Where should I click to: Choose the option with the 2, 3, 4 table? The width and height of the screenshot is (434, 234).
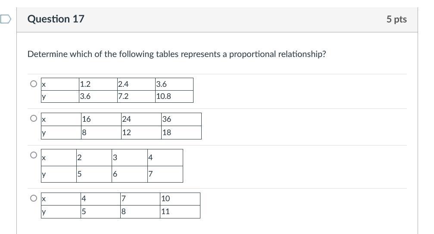click(x=34, y=155)
